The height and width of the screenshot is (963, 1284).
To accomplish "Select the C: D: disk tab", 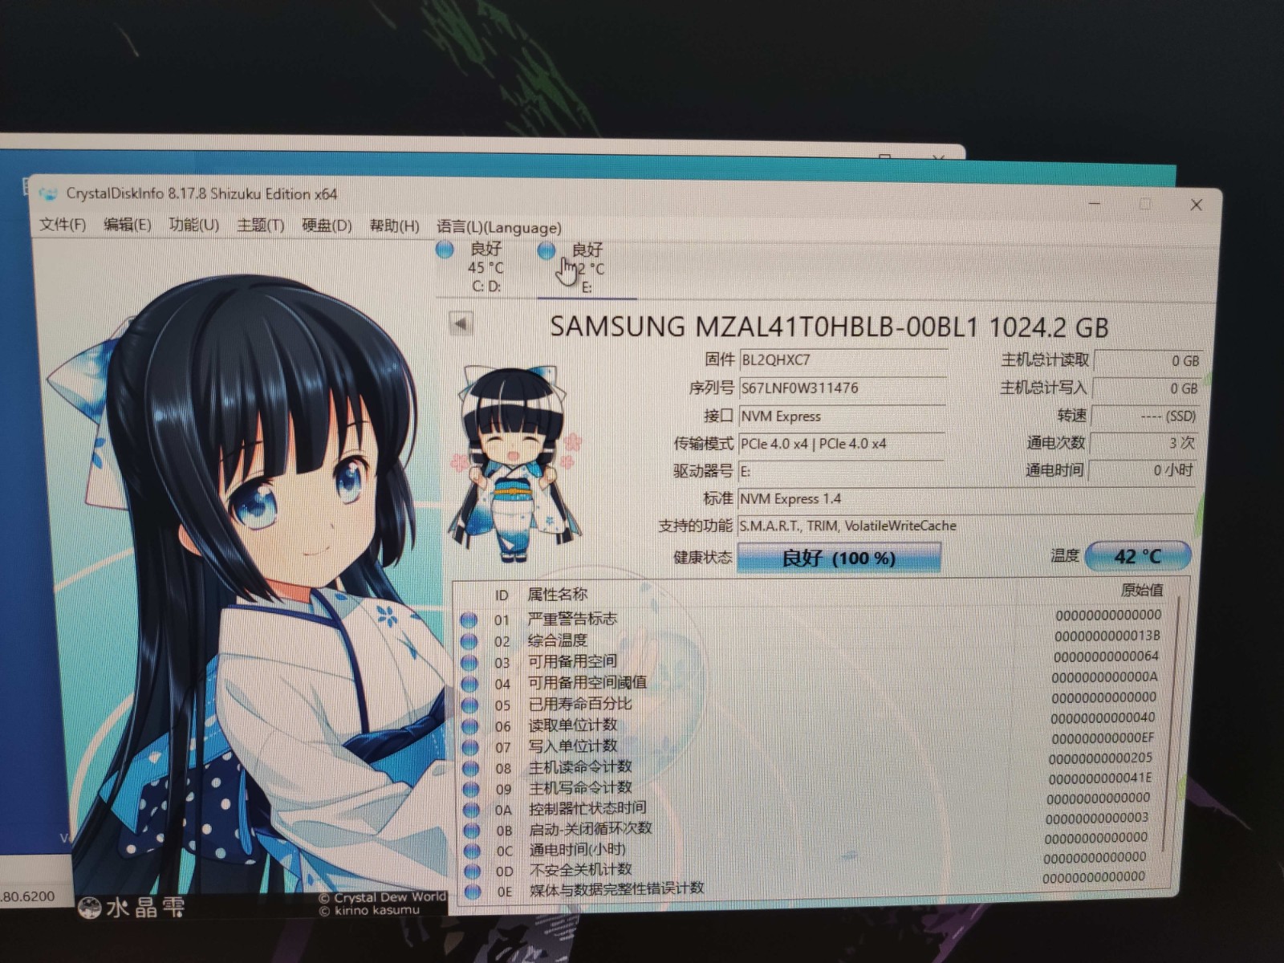I will coord(486,268).
